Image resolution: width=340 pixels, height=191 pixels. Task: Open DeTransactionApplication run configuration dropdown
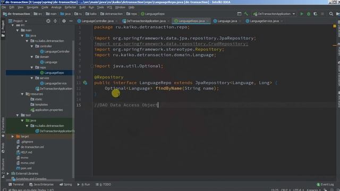274,14
